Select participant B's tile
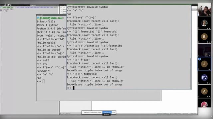213x119 pixels. pyautogui.click(x=204, y=37)
